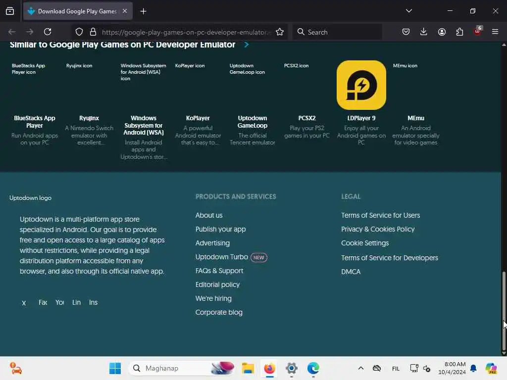Image resolution: width=507 pixels, height=380 pixels.
Task: Close the Download Google Play Games tab
Action: tap(125, 11)
